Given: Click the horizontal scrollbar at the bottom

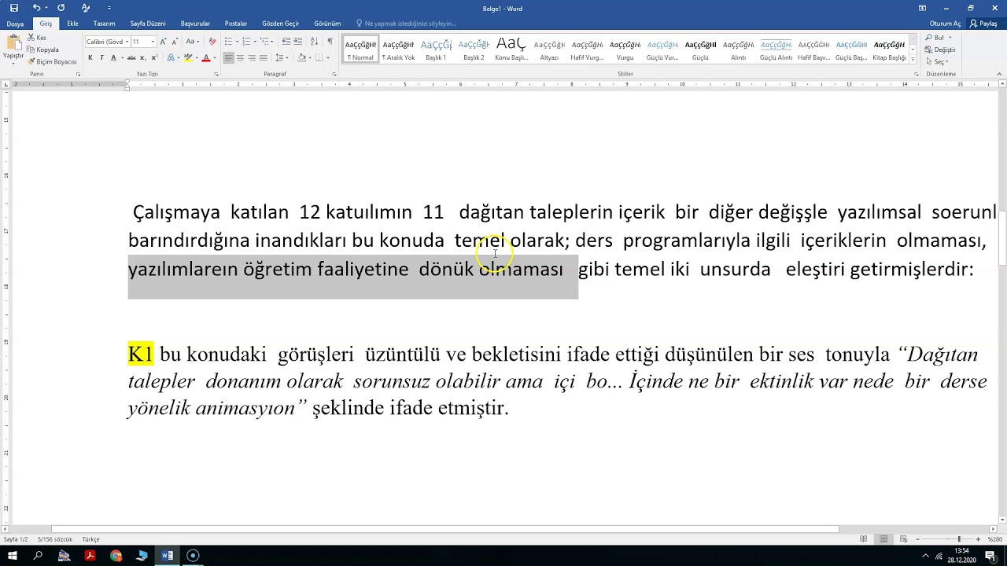Looking at the screenshot, I should (445, 529).
